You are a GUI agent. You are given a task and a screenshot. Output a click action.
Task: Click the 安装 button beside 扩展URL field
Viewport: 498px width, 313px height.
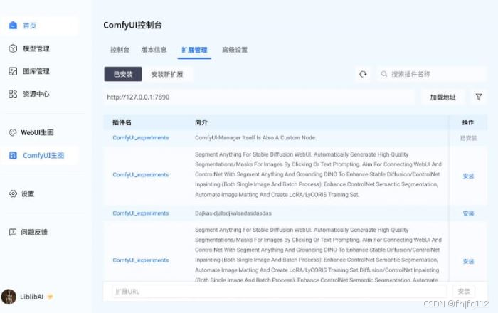464,291
